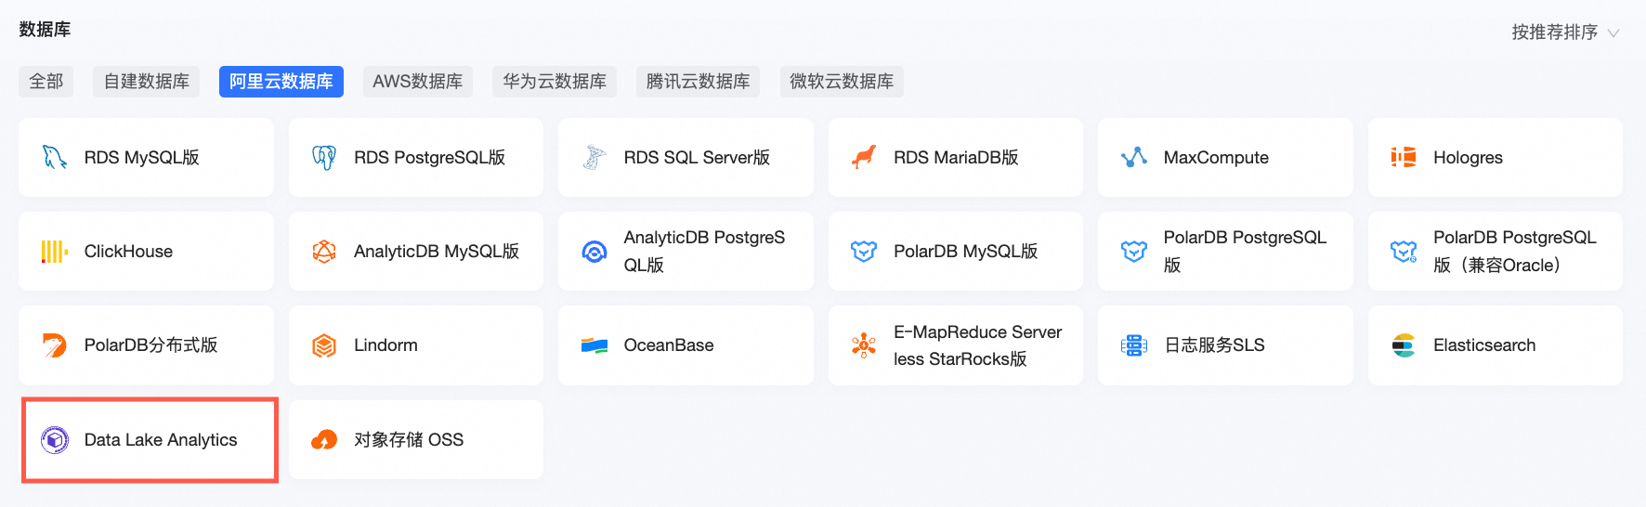Click the PolarDB PostgreSQL版（兼容Oracle）label
Viewport: 1646px width, 507px height.
coord(1515,252)
